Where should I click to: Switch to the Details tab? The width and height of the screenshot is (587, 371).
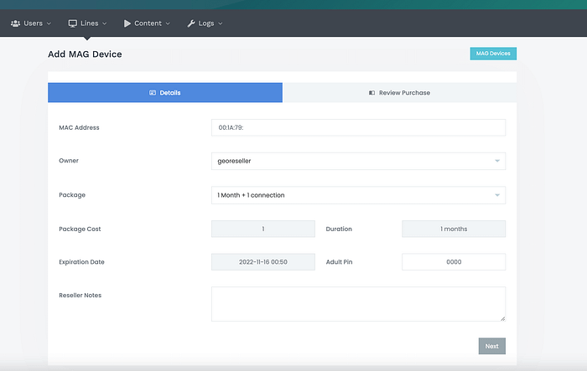click(x=165, y=92)
